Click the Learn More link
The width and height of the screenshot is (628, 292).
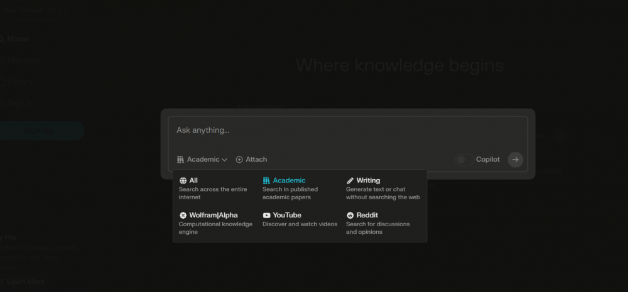(25, 281)
